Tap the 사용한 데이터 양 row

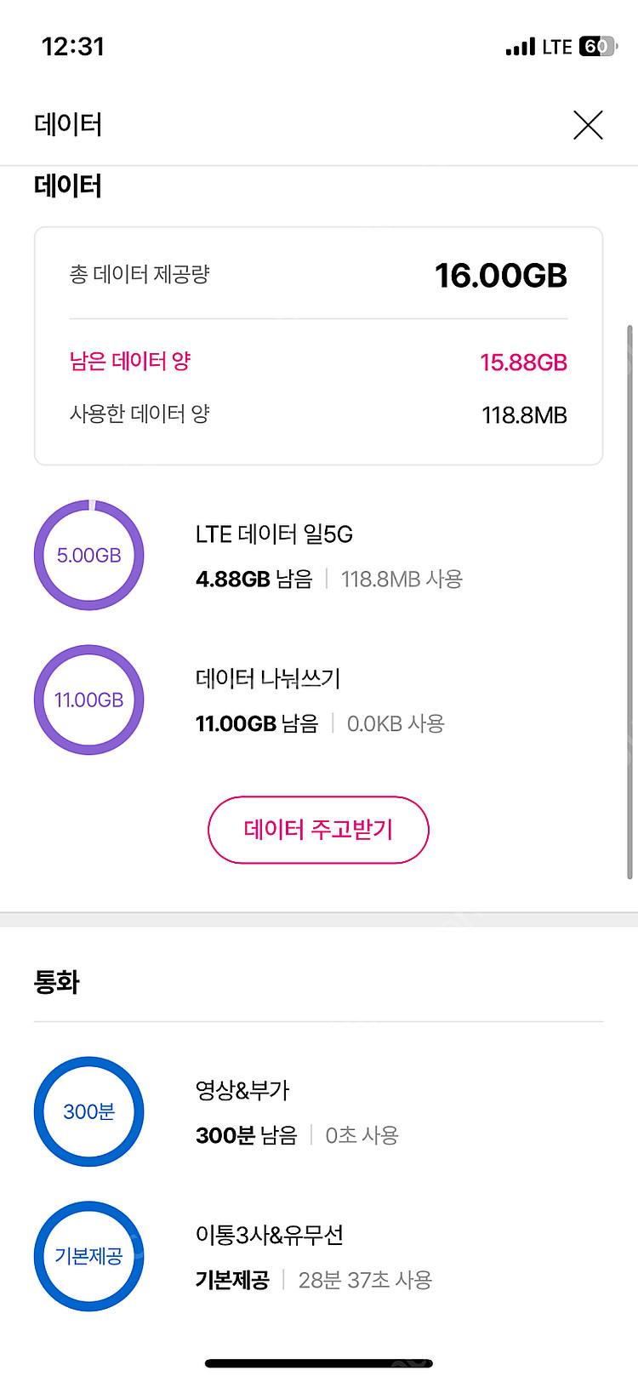click(x=318, y=415)
